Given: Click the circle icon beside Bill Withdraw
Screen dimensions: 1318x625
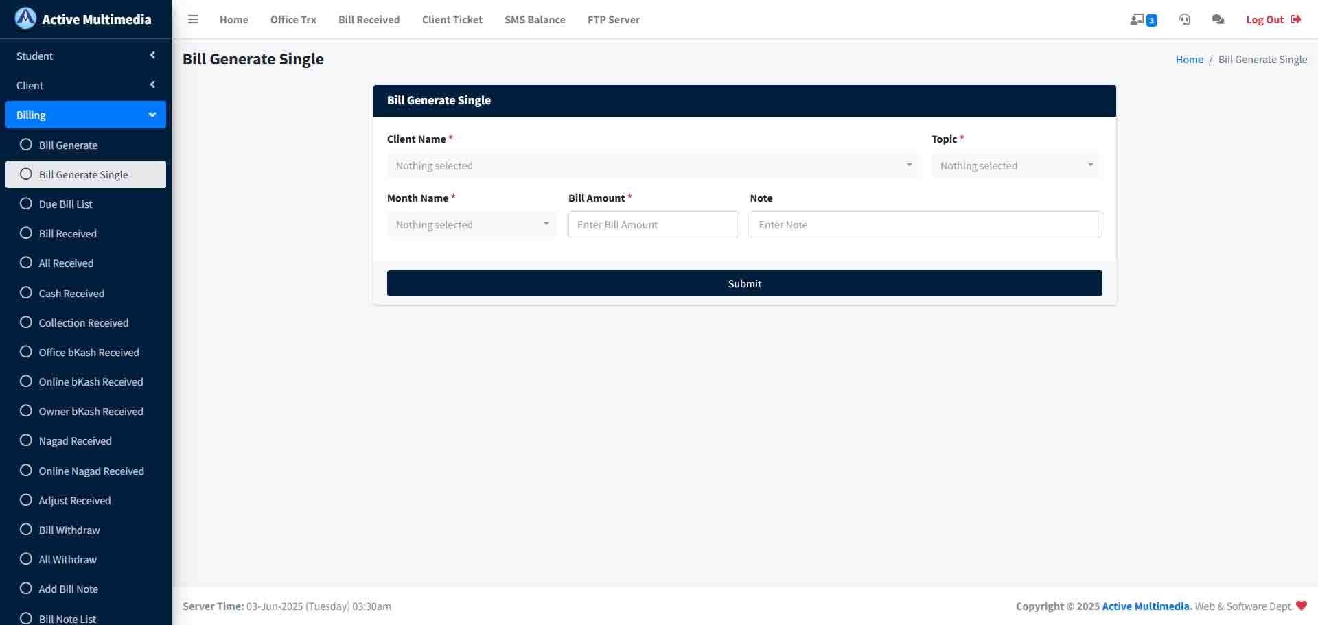Looking at the screenshot, I should tap(26, 530).
